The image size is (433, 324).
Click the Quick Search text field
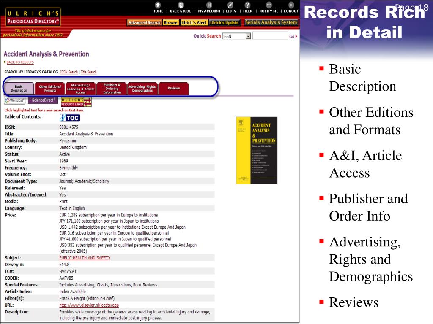(x=270, y=36)
